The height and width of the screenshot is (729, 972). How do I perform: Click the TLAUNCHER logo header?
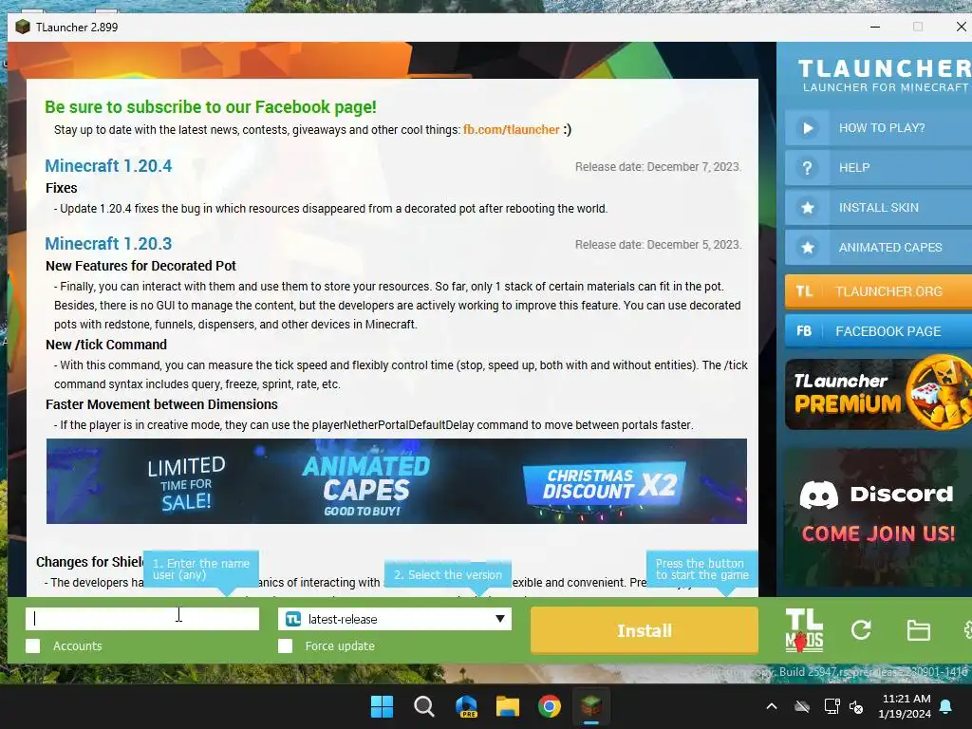click(x=884, y=75)
